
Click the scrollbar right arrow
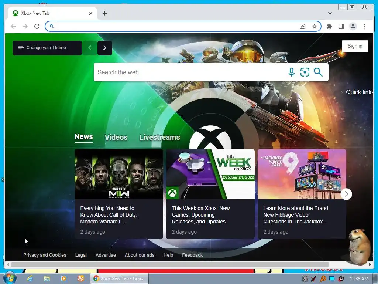[370, 264]
